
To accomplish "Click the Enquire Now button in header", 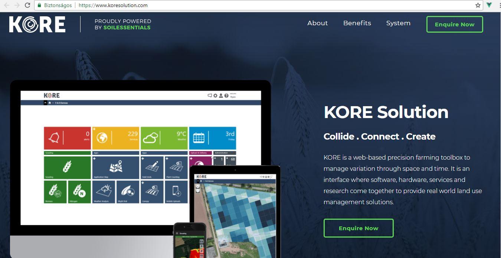I will tap(455, 24).
